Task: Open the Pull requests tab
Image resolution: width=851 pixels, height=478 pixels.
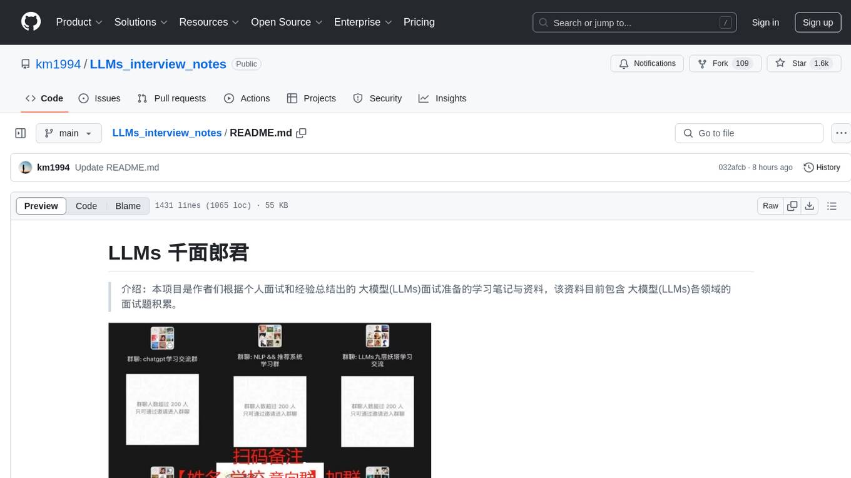Action: [x=171, y=98]
